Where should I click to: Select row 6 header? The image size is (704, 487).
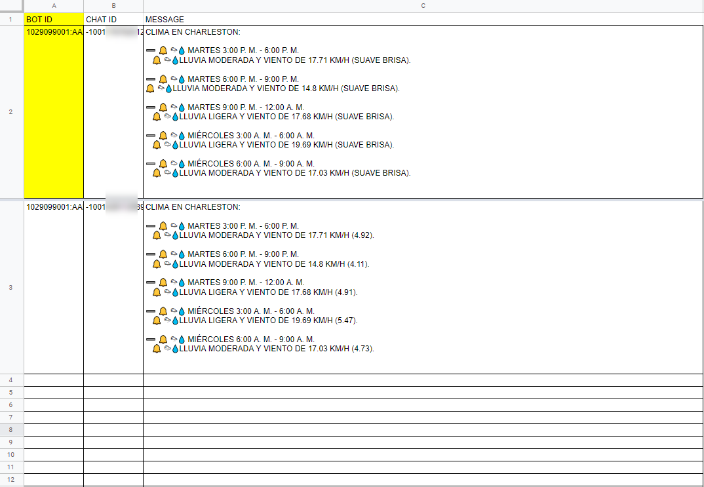click(12, 405)
